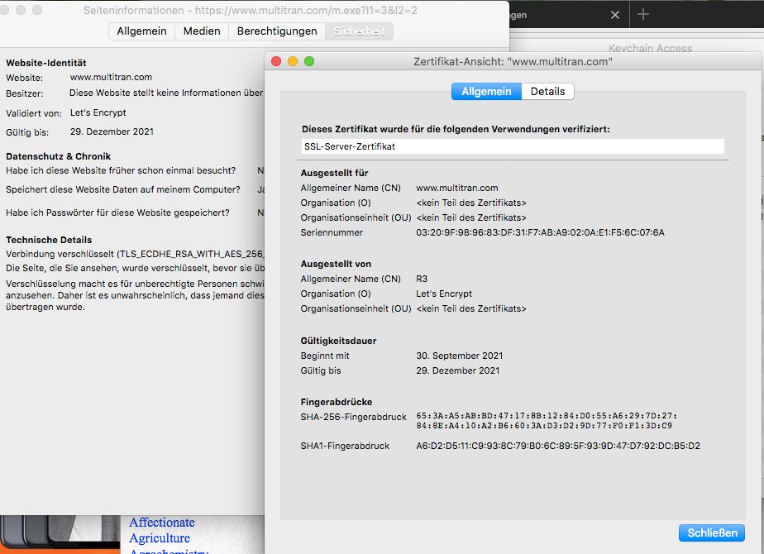The height and width of the screenshot is (554, 764).
Task: Click the certificate expiry 29. Dezember 2021
Action: tap(457, 370)
